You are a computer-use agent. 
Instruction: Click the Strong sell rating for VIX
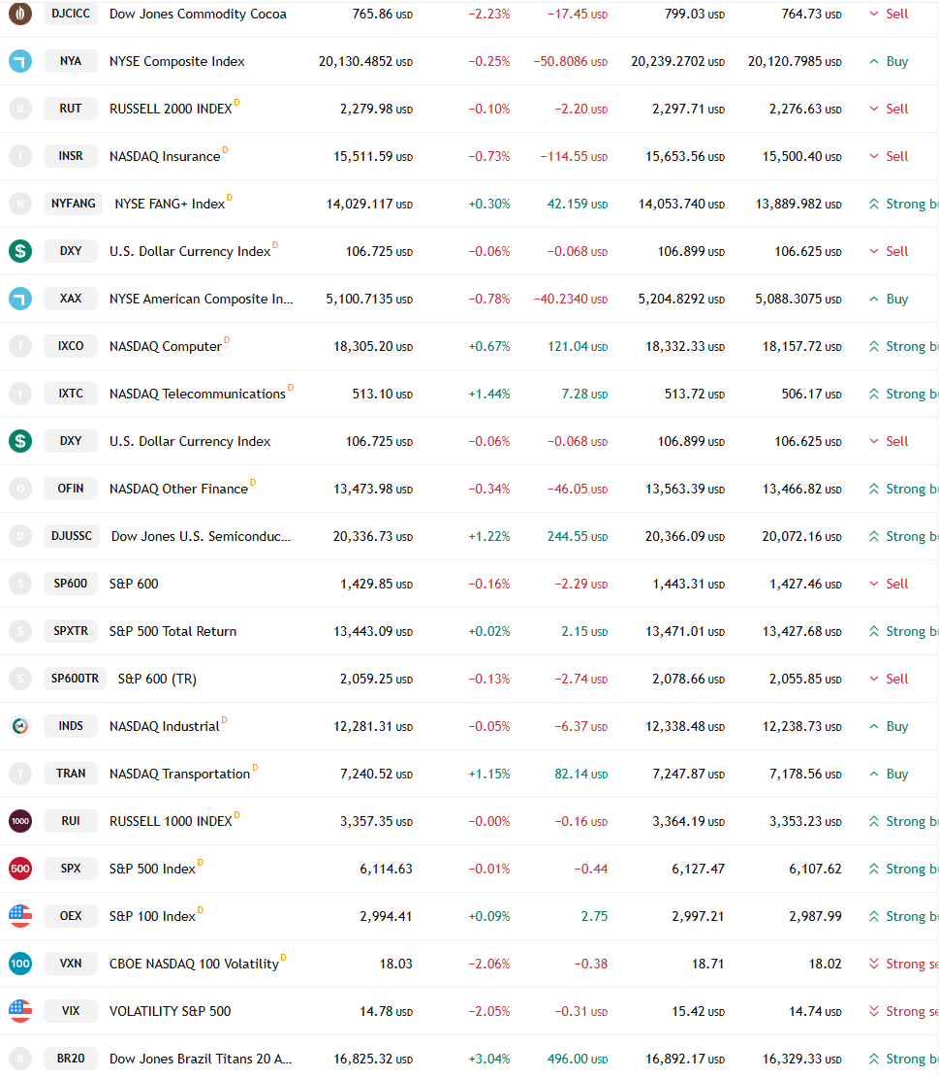[902, 1011]
